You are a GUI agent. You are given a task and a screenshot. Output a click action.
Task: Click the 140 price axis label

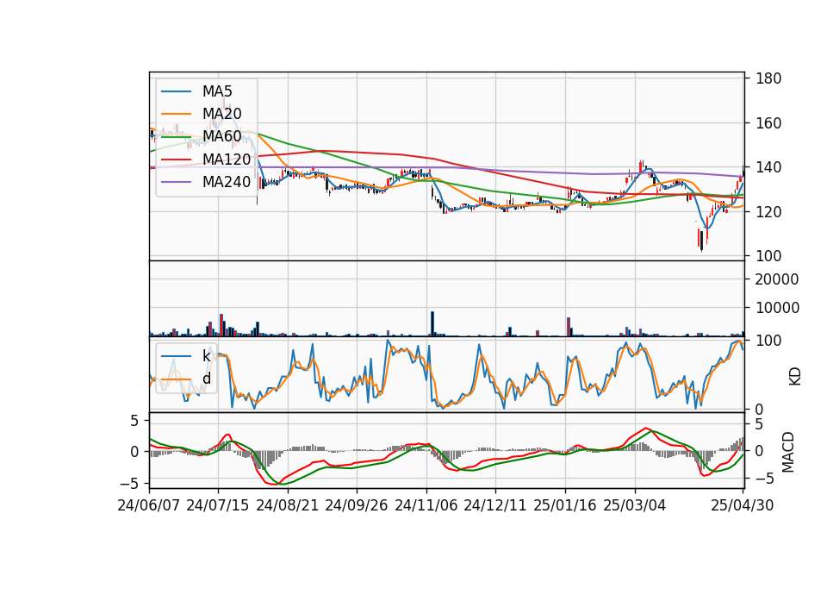768,167
